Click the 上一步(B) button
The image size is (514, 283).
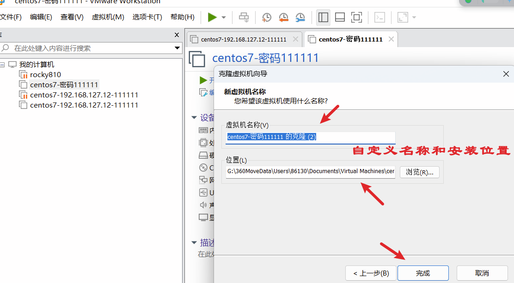click(371, 273)
